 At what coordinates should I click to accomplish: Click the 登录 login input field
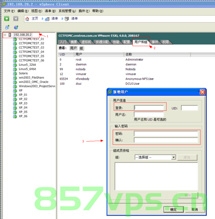point(149,108)
